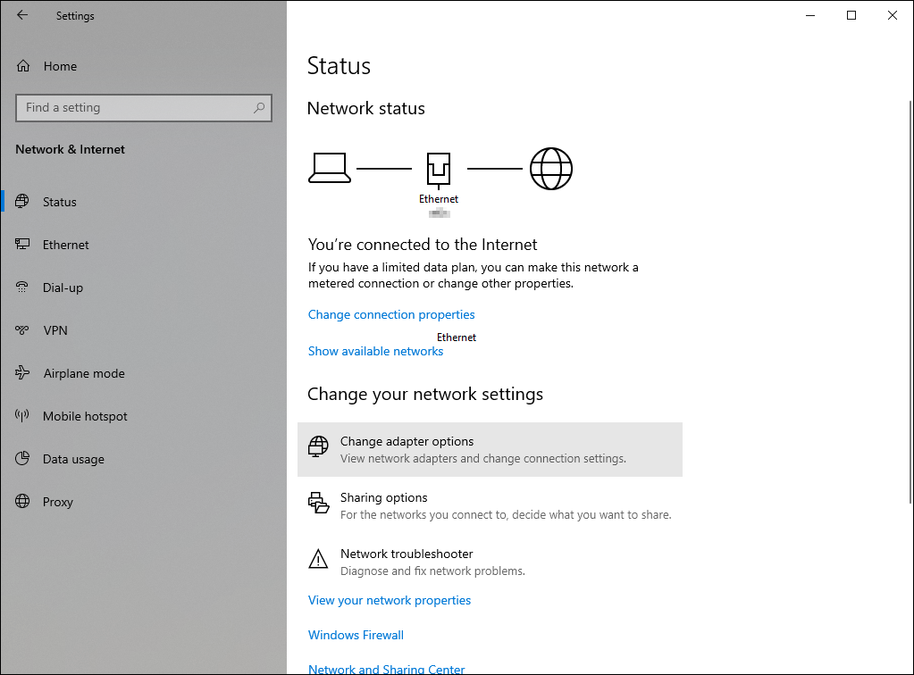This screenshot has height=675, width=914.
Task: Click Show available networks link
Action: [375, 351]
